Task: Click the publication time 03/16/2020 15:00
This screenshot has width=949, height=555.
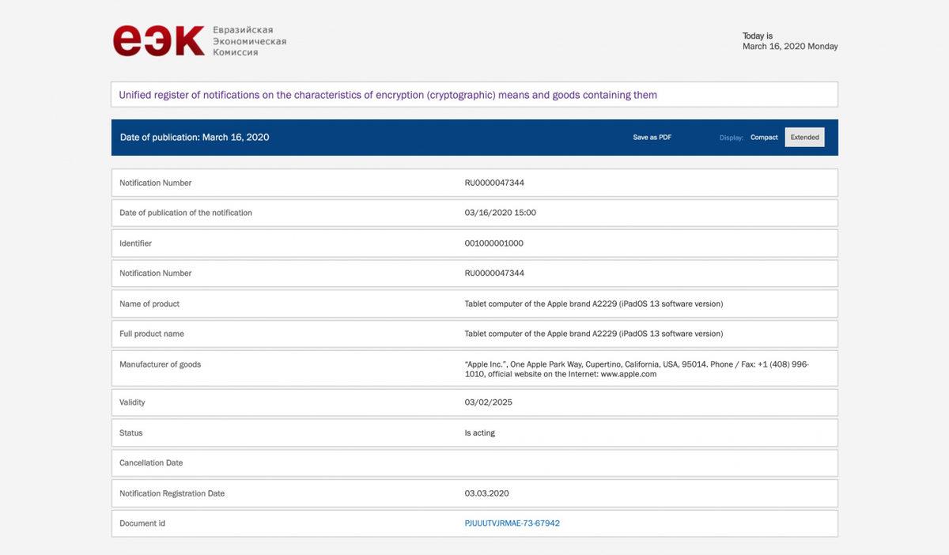Action: tap(500, 213)
